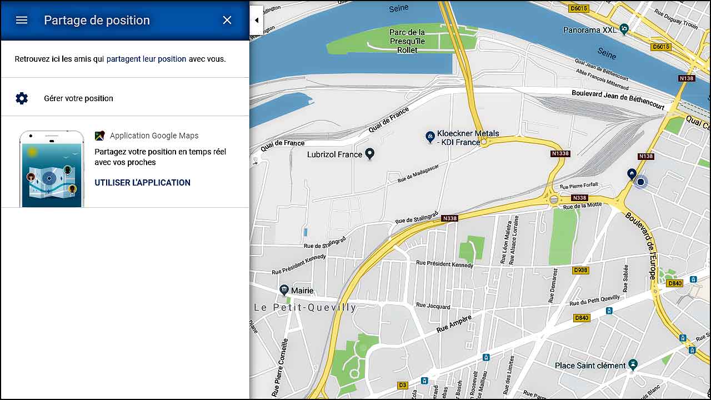711x400 pixels.
Task: Click the transit stop icon beside D3
Action: pos(424,381)
